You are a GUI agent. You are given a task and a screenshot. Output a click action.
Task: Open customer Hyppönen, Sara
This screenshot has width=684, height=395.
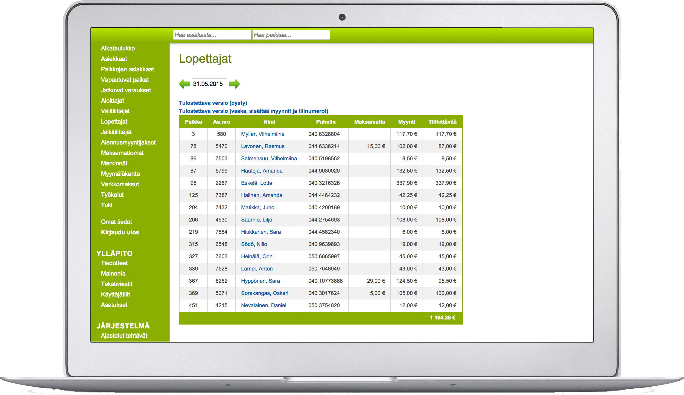(x=261, y=281)
